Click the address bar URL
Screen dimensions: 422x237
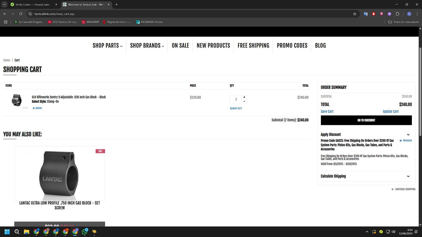coord(54,14)
